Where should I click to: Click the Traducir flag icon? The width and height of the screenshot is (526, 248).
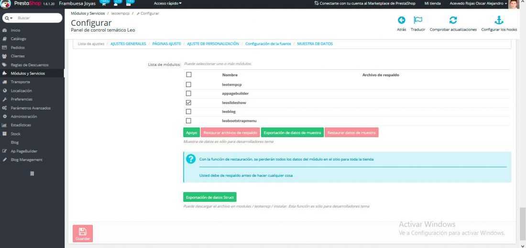[x=418, y=20]
